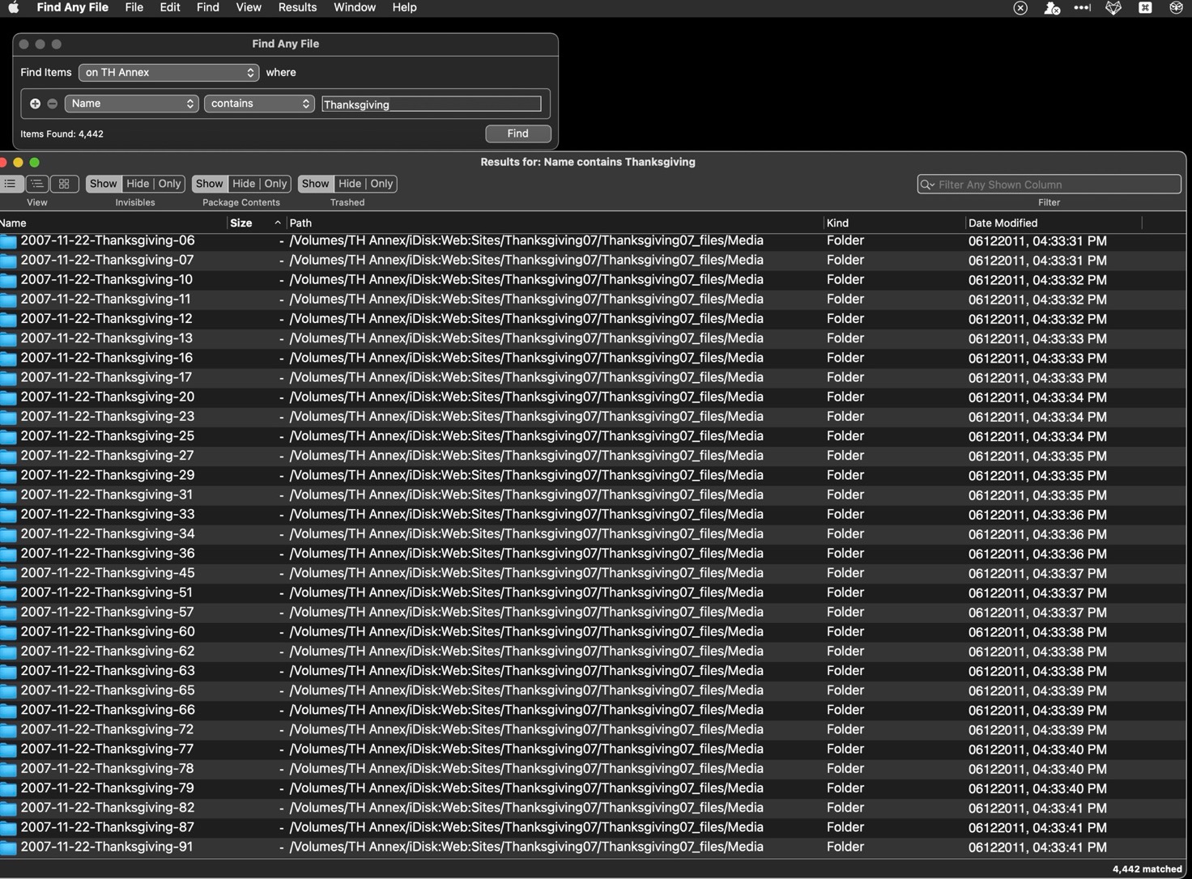Screen dimensions: 1192x879
Task: Select the row 2007-11-22-Thanksgiving-13
Action: [593, 338]
